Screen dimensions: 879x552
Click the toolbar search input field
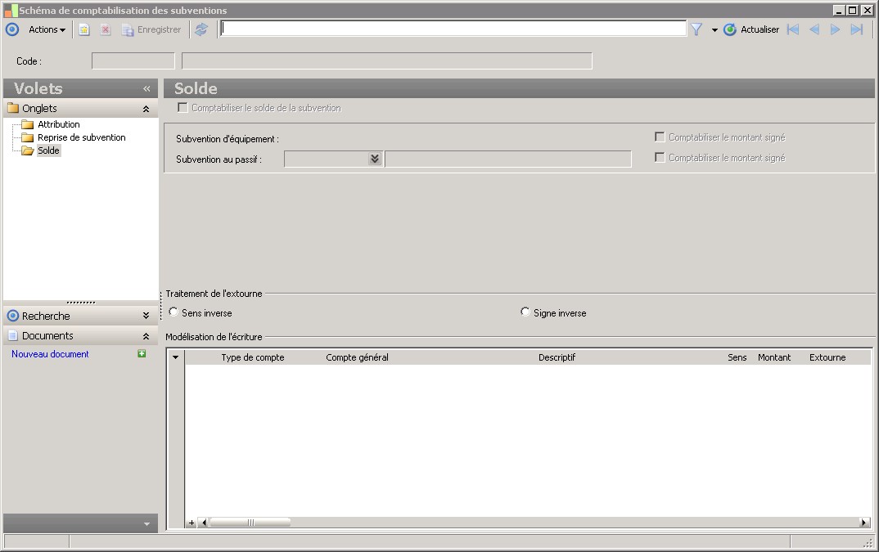point(453,29)
